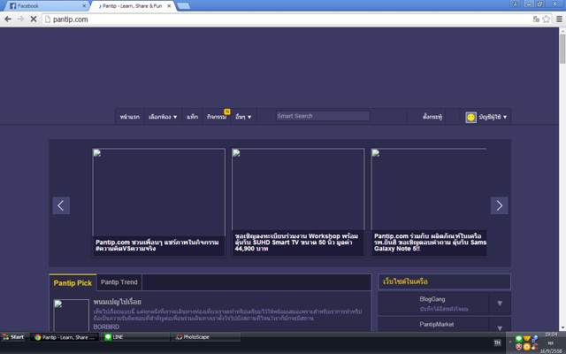Open the #ความคิดVSความจริง activity banner
This screenshot has height=354, width=566.
click(159, 203)
